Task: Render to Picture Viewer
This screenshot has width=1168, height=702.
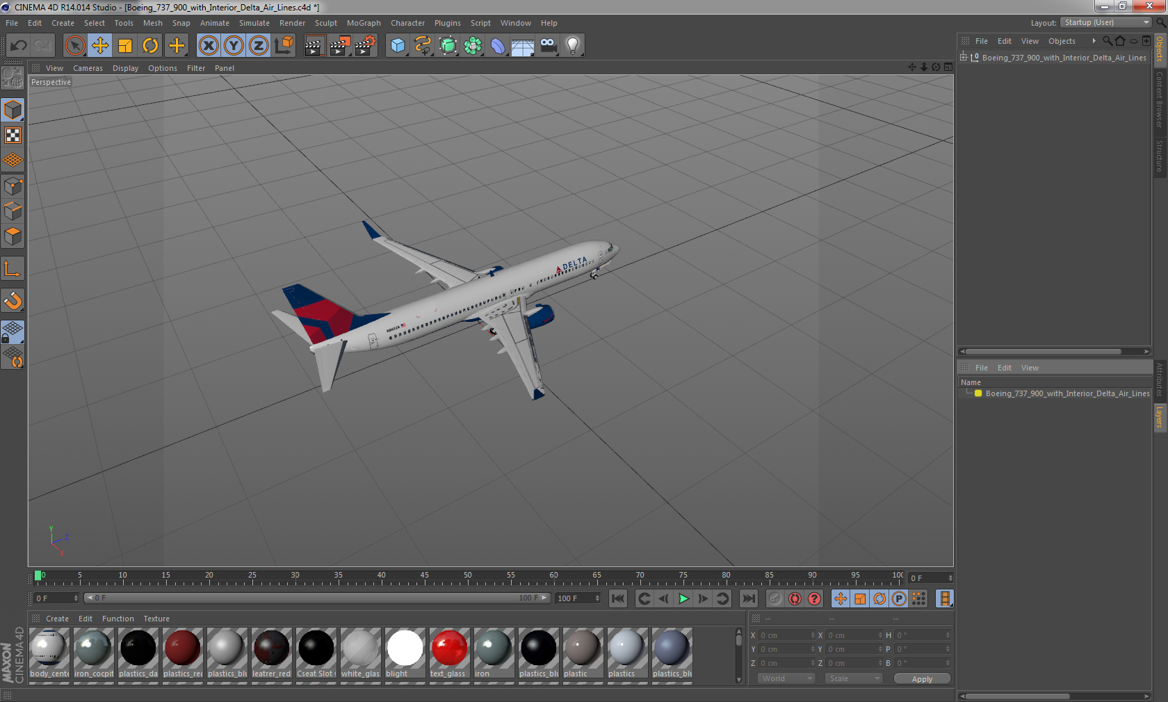Action: pos(340,46)
